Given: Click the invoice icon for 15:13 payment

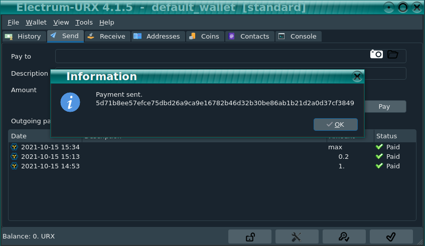Looking at the screenshot, I should (15, 156).
